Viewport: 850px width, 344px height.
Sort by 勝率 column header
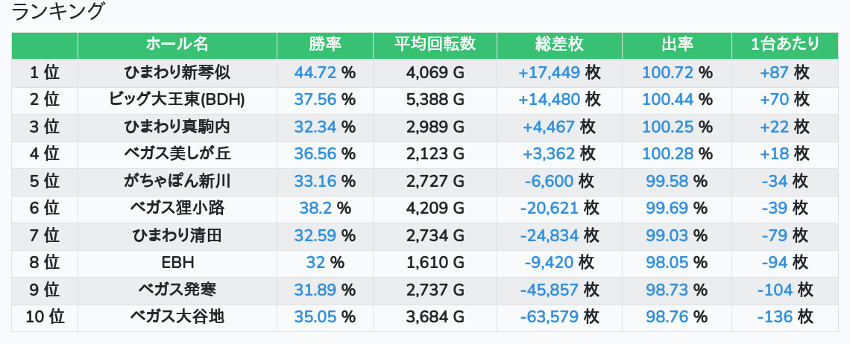coord(324,45)
